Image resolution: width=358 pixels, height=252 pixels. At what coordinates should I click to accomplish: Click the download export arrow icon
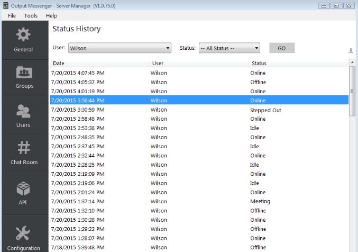click(x=351, y=50)
